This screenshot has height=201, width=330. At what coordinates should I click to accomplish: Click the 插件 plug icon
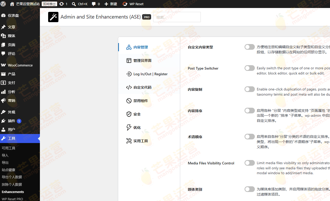coord(3,121)
